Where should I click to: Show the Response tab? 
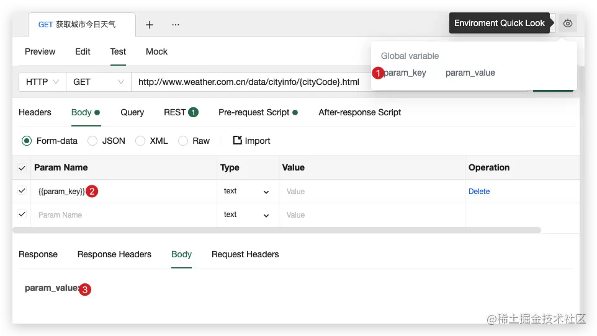pyautogui.click(x=38, y=254)
